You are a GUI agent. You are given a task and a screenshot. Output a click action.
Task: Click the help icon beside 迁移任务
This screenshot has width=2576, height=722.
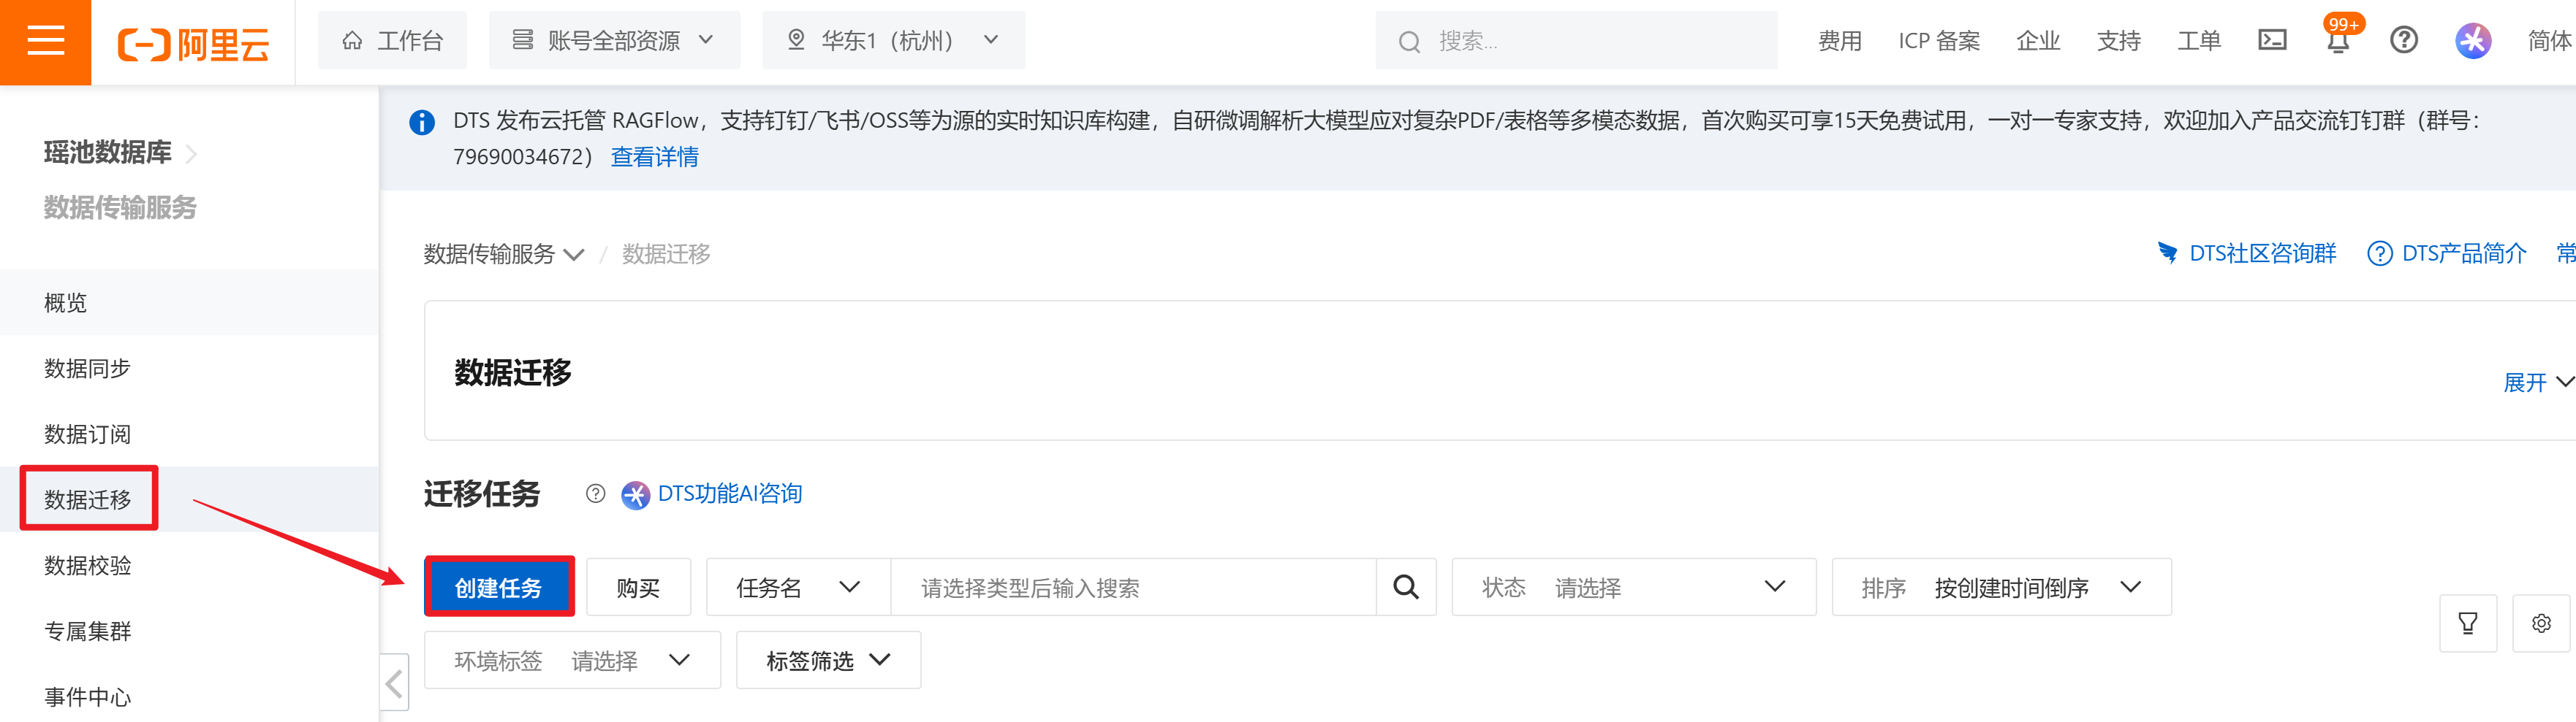pyautogui.click(x=596, y=494)
